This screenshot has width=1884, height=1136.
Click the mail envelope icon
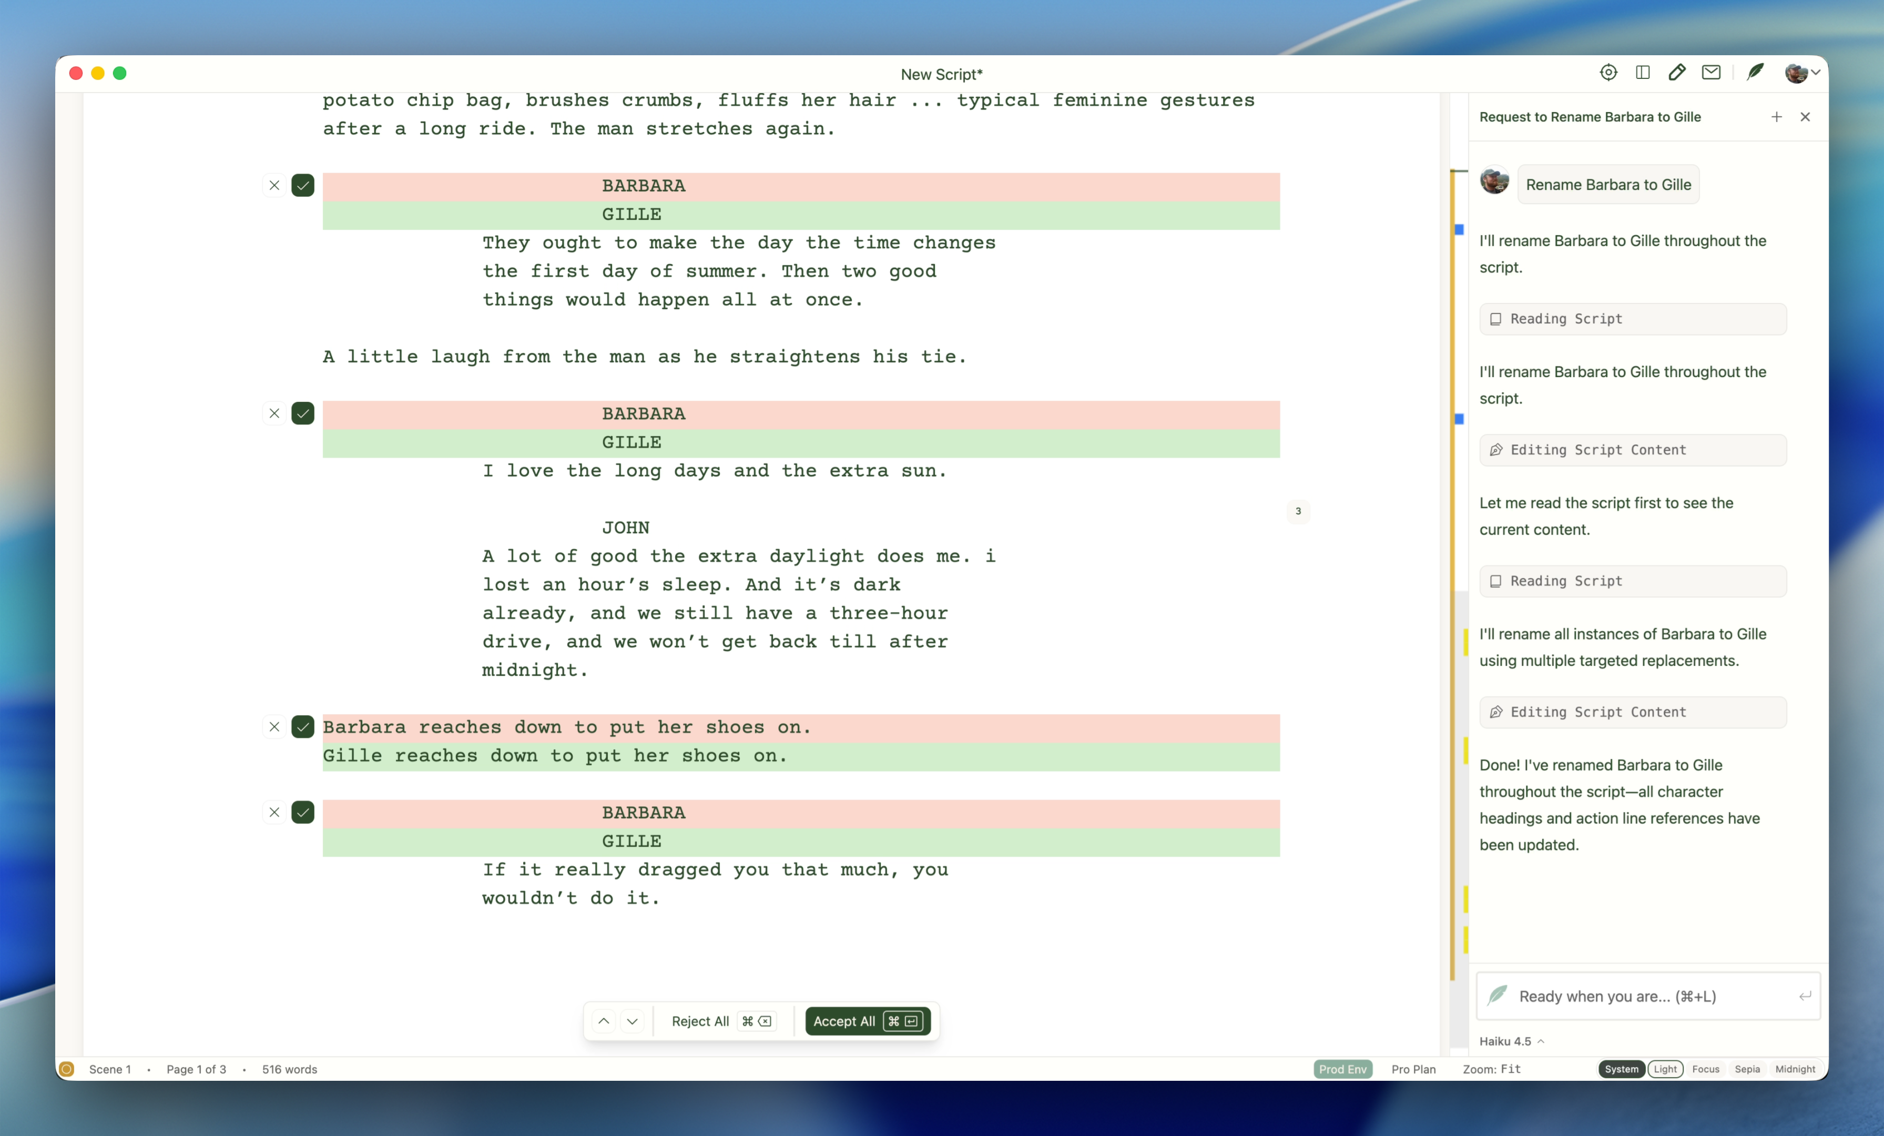pyautogui.click(x=1712, y=73)
